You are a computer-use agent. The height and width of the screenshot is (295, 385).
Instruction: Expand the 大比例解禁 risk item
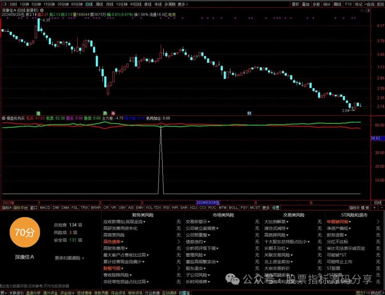tap(277, 222)
